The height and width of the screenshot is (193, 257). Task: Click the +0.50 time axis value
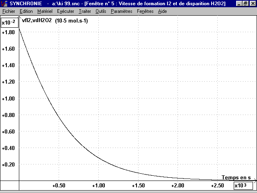click(x=59, y=186)
